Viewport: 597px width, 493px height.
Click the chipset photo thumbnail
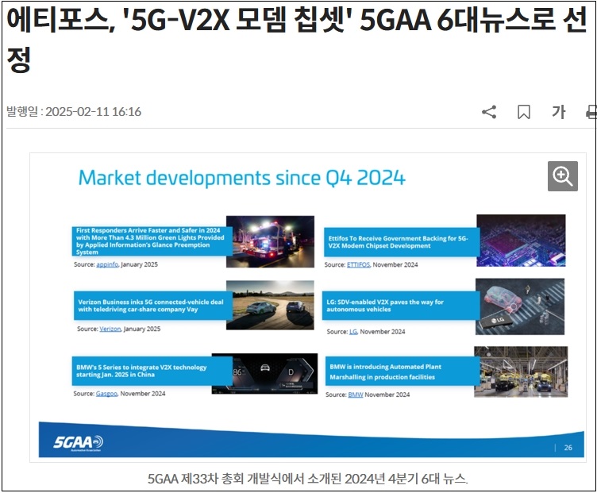pyautogui.click(x=521, y=241)
